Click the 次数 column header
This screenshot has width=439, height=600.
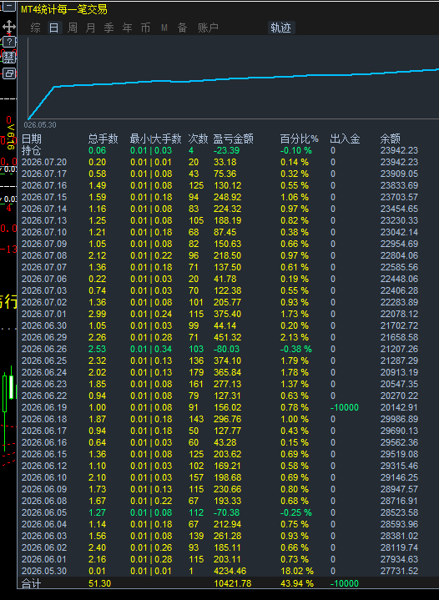(199, 139)
